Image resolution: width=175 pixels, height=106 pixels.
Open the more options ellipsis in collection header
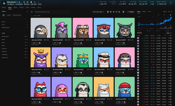coord(38,2)
